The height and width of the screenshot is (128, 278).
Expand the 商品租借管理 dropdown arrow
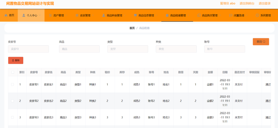pos(188,15)
